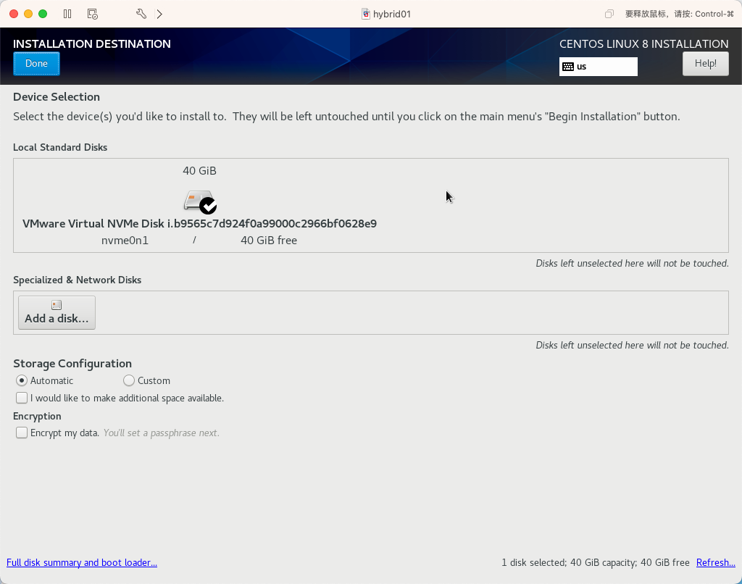Click the nvme0n1 device label

(x=125, y=241)
